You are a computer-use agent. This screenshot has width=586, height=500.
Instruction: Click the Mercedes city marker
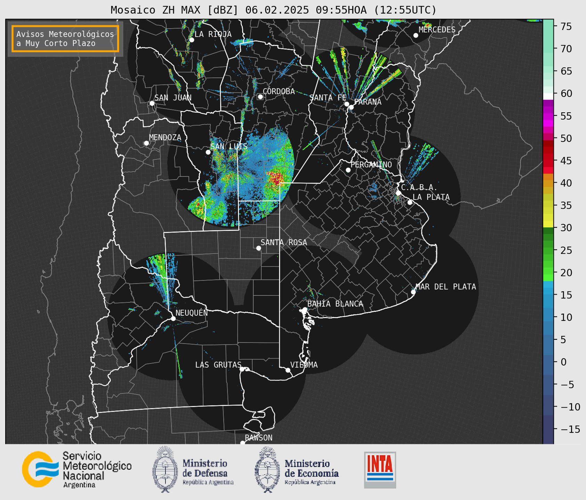click(x=415, y=35)
